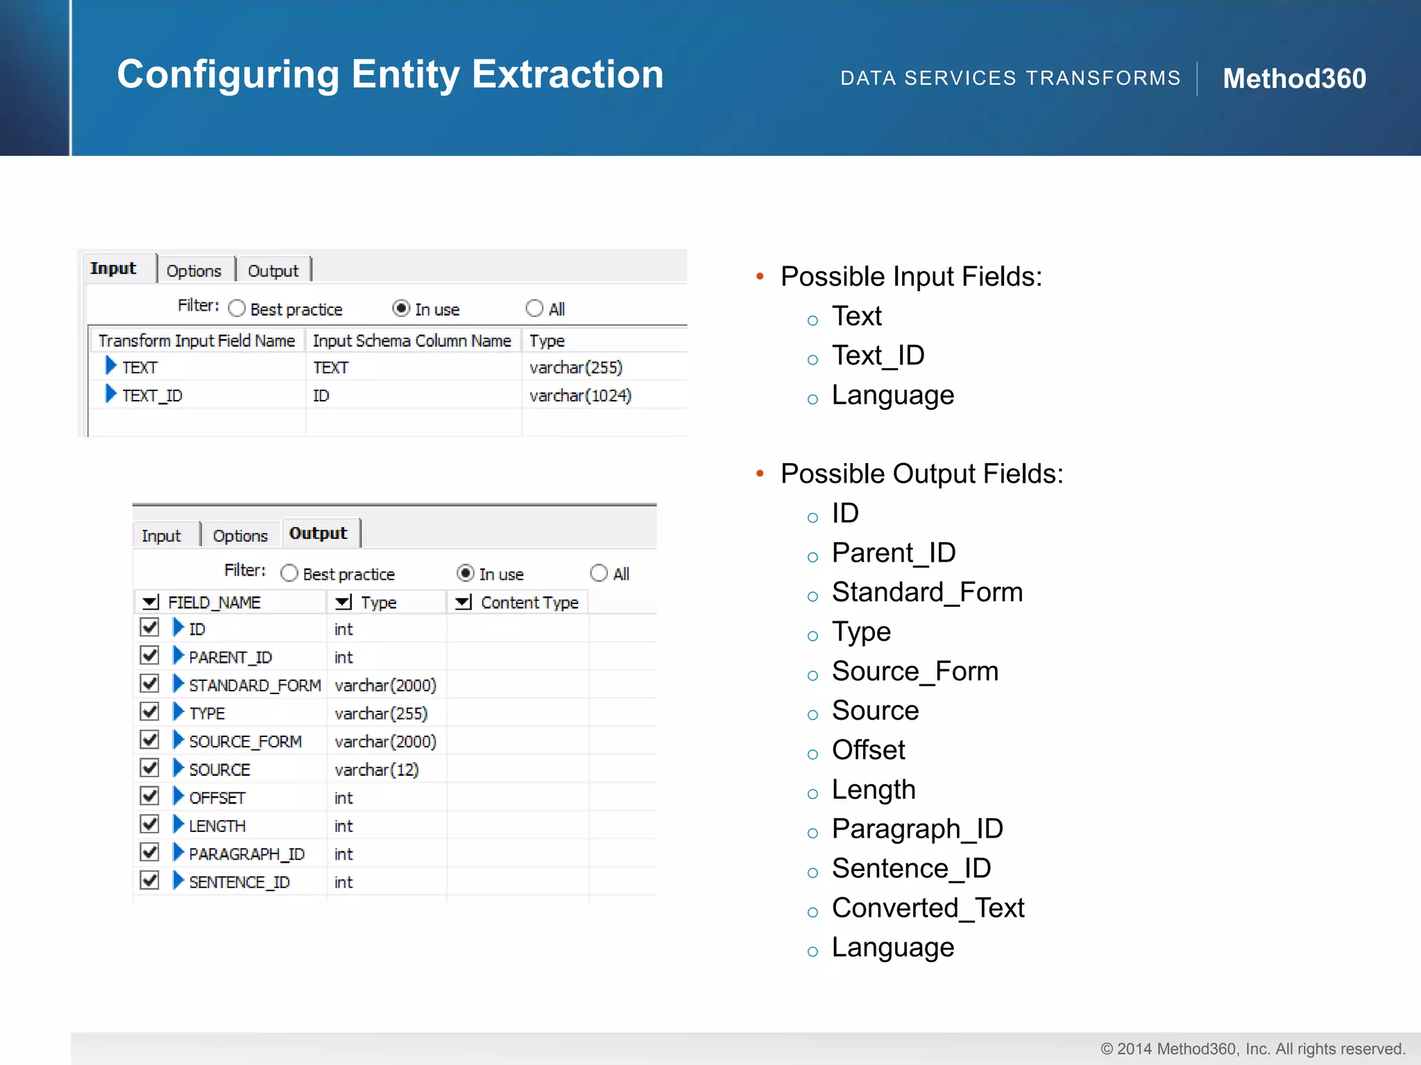Viewport: 1421px width, 1065px height.
Task: Click Possible Input Fields heading
Action: (911, 277)
